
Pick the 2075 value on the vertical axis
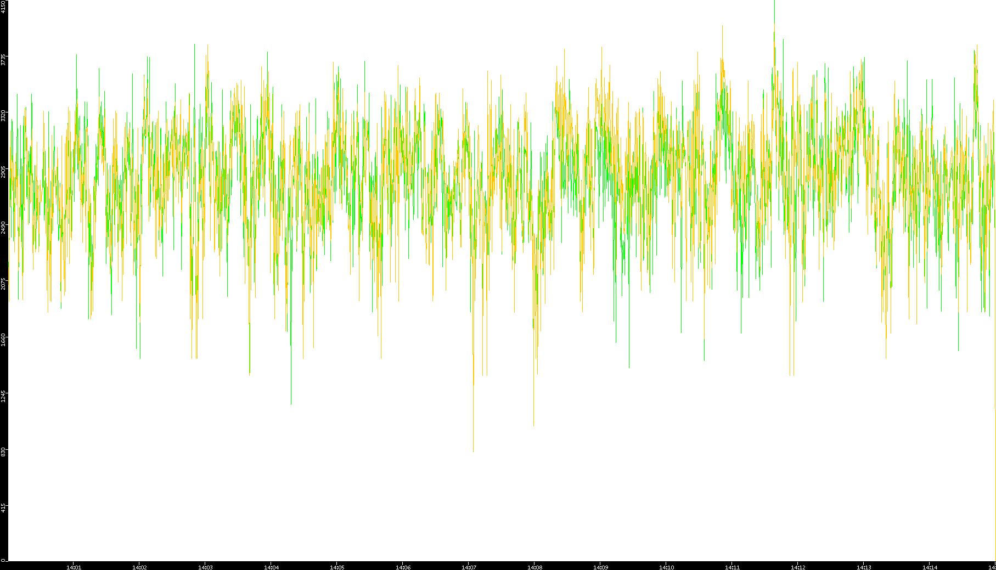tap(4, 284)
